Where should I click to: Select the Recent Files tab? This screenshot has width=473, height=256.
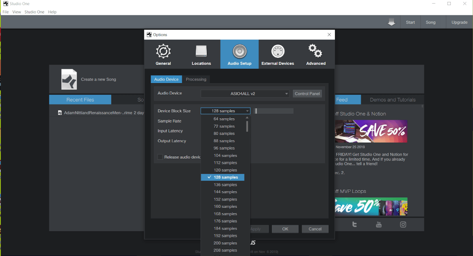[x=80, y=100]
